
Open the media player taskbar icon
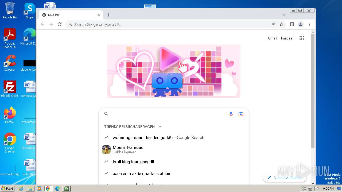(x=39, y=189)
